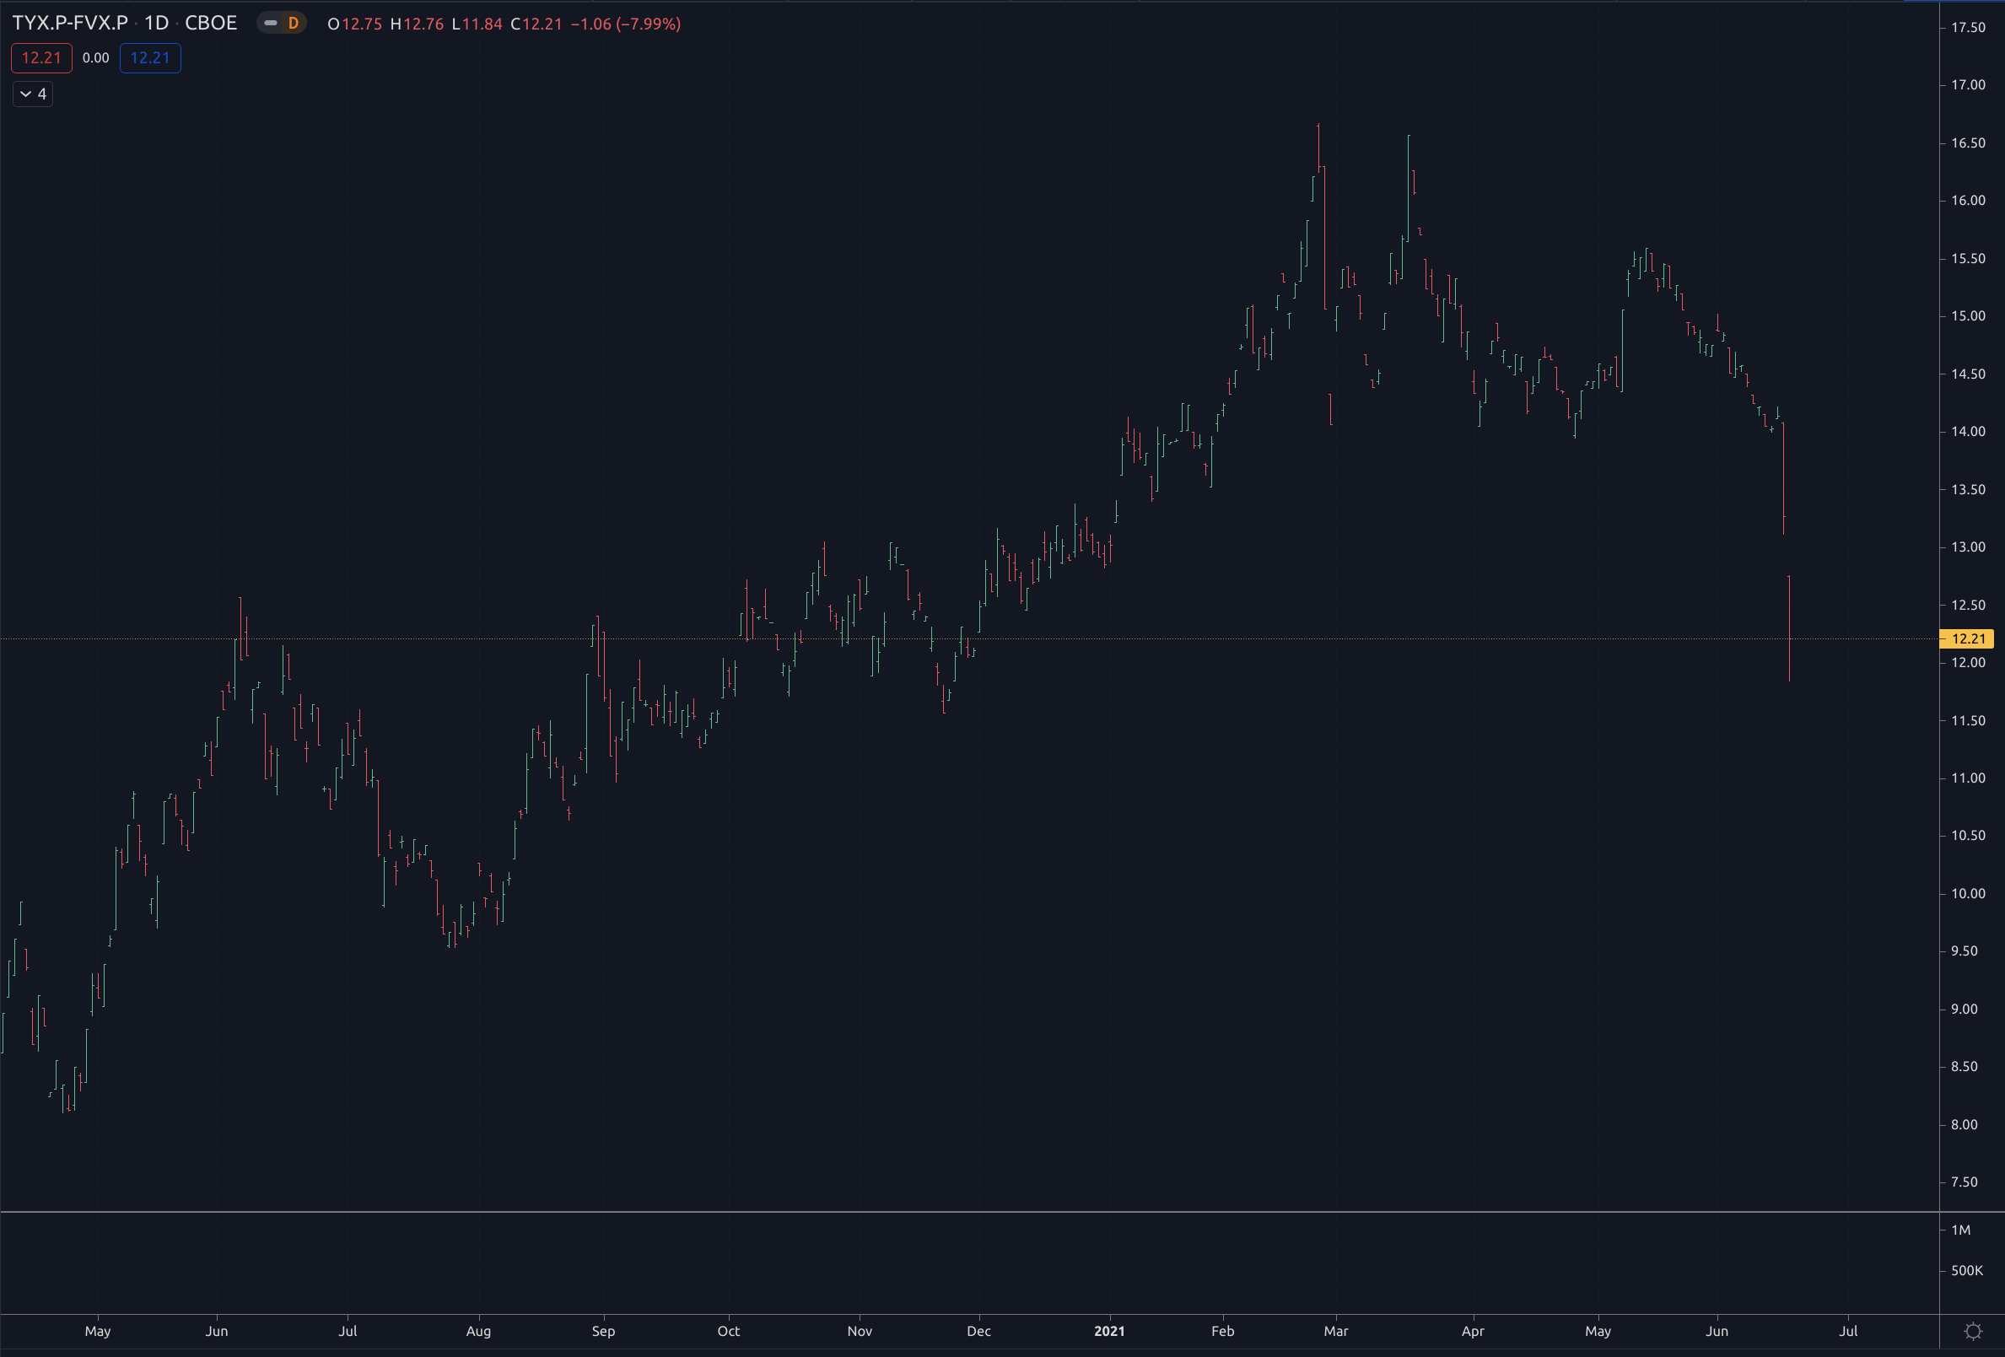Click the 500K volume axis label
The height and width of the screenshot is (1357, 2005).
point(1967,1271)
